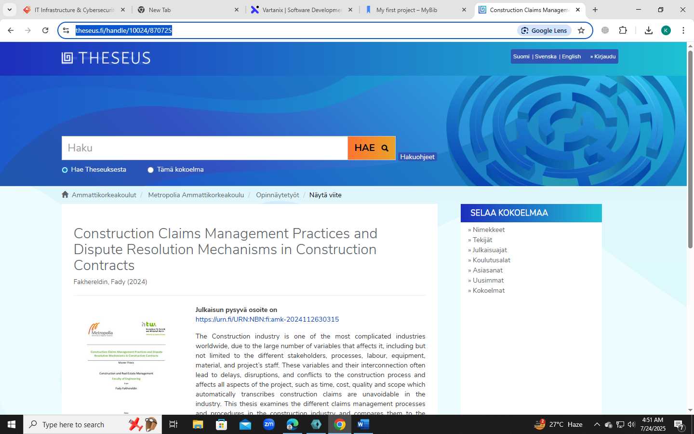
Task: Open File Explorer from the taskbar
Action: [x=198, y=424]
